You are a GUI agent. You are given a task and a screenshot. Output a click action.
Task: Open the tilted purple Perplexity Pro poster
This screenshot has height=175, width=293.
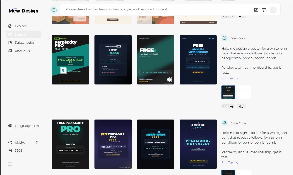[x=113, y=144]
